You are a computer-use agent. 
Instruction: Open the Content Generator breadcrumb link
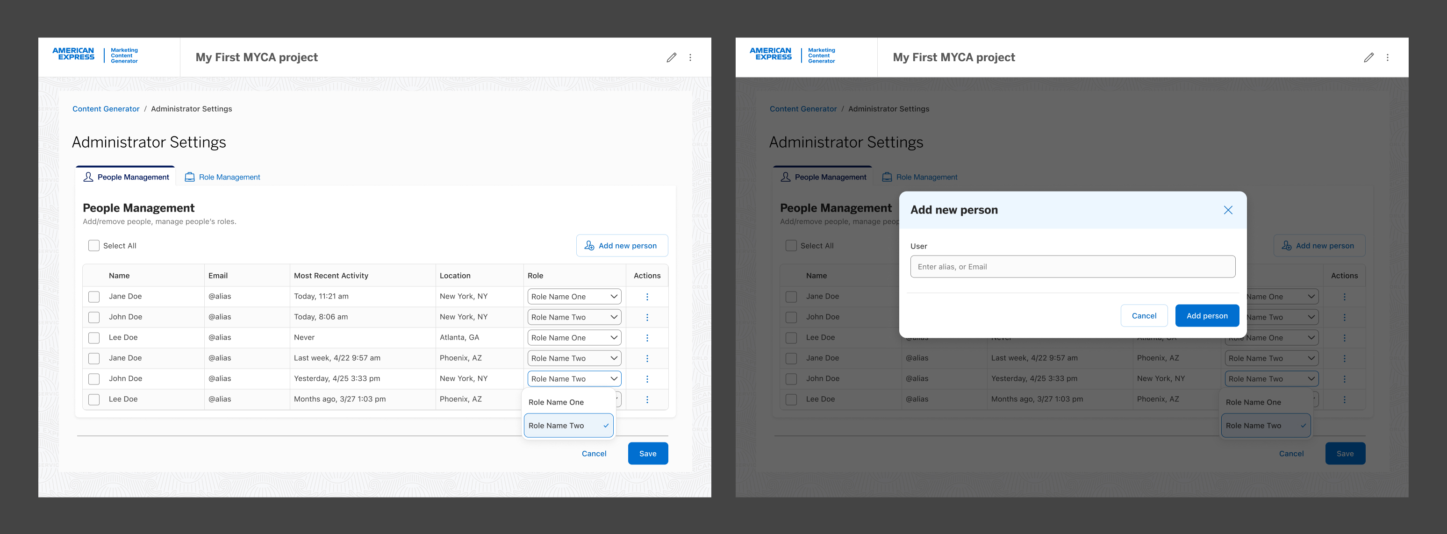tap(106, 108)
